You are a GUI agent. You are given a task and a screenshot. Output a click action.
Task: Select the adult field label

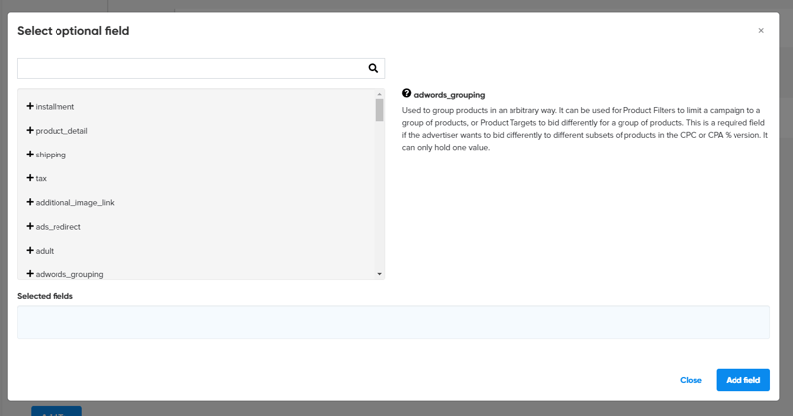point(44,251)
